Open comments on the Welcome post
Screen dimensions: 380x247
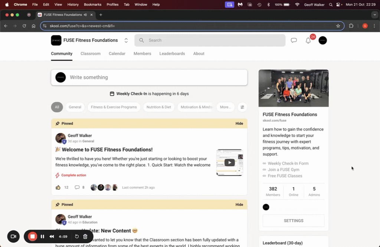[77, 187]
